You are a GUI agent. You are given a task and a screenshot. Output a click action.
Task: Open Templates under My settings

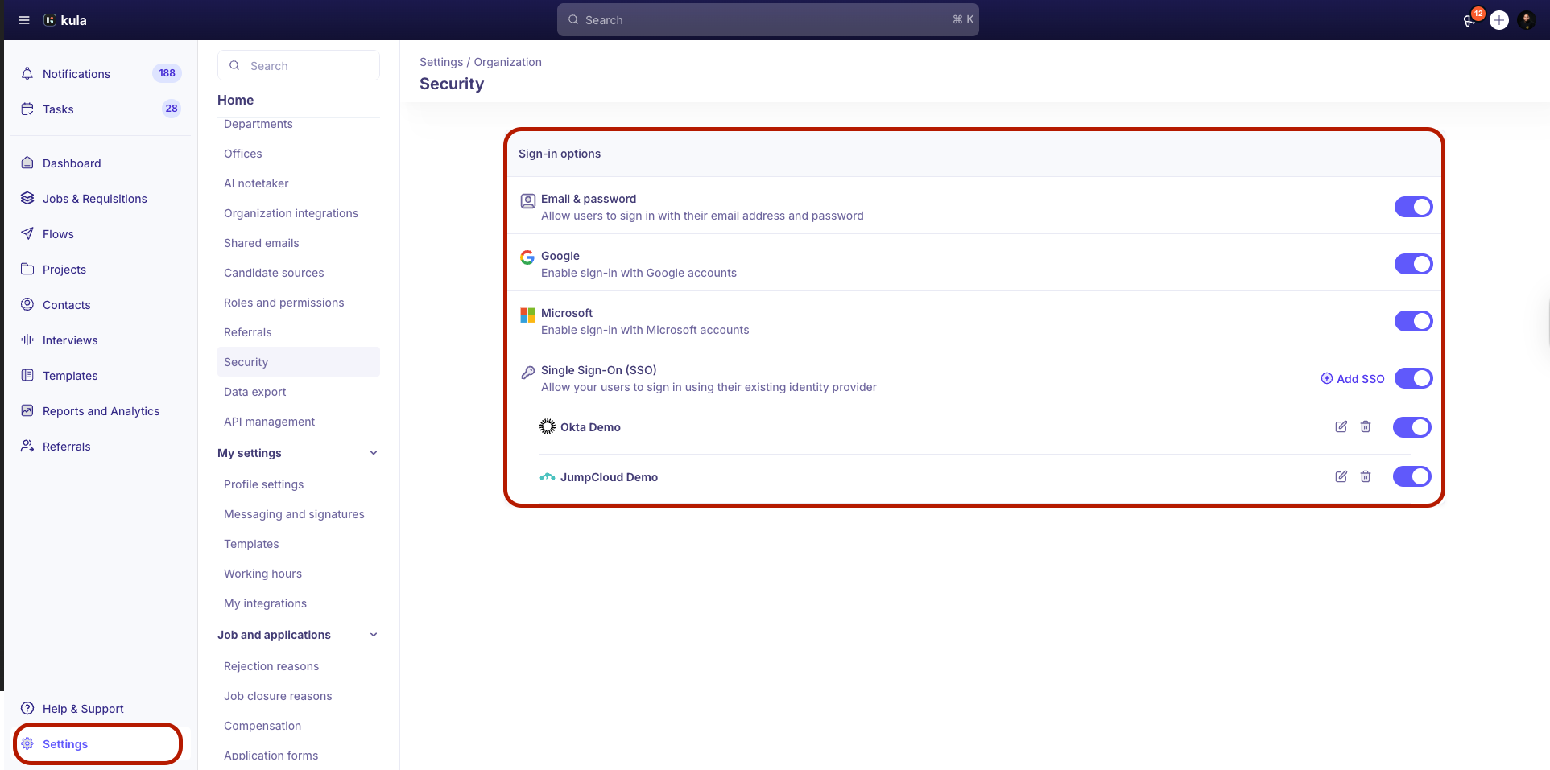coord(251,544)
